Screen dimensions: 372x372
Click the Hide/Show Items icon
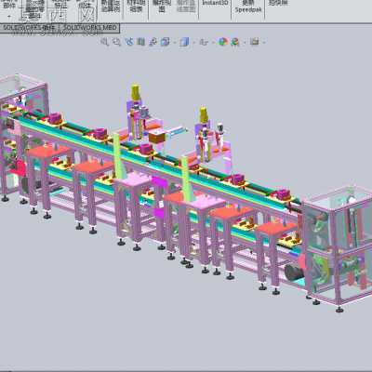click(x=204, y=42)
